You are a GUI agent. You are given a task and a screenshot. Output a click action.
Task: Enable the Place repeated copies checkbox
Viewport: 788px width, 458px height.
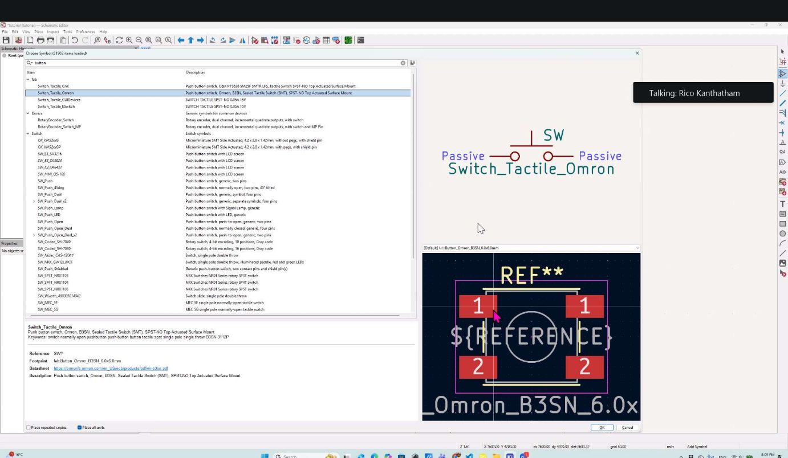click(27, 427)
